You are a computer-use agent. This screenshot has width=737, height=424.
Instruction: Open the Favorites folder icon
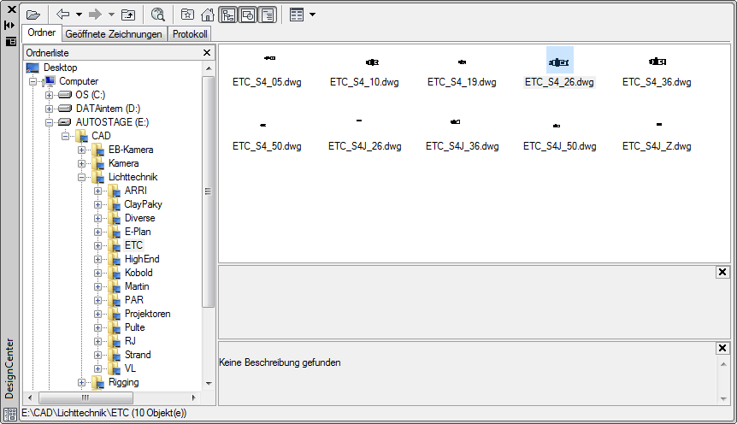pos(187,15)
